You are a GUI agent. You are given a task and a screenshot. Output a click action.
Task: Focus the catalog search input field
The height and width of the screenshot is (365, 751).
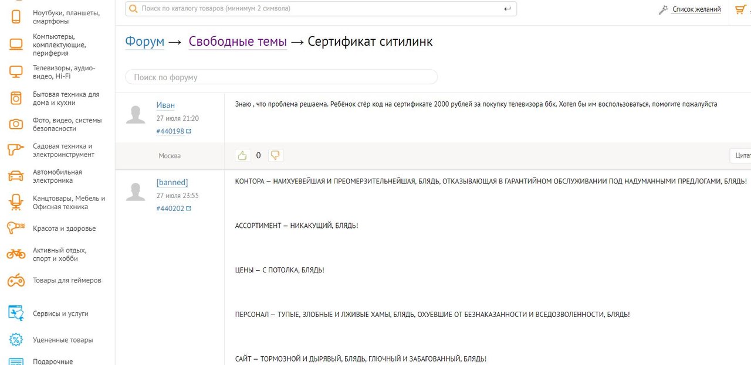(317, 9)
